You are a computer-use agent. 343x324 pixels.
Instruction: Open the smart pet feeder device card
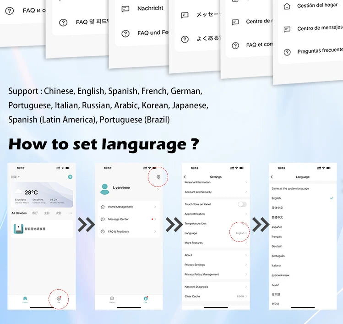point(42,229)
